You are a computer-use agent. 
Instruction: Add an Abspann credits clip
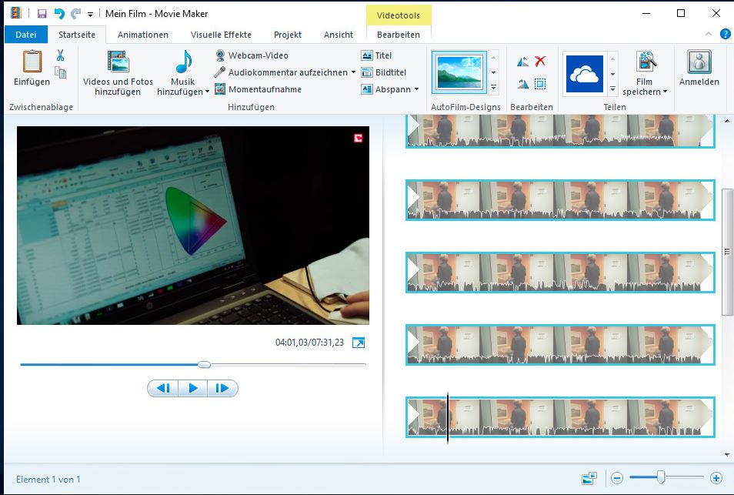386,89
